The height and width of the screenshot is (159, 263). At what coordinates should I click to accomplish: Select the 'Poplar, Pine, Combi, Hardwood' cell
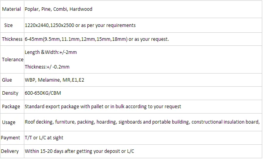(58, 9)
